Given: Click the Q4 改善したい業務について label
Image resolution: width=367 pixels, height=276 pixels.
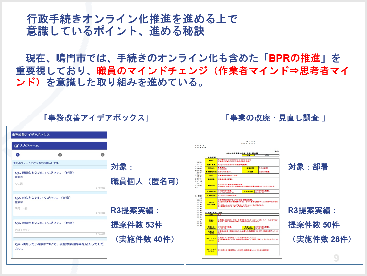Looking at the screenshot, I should [59, 246].
